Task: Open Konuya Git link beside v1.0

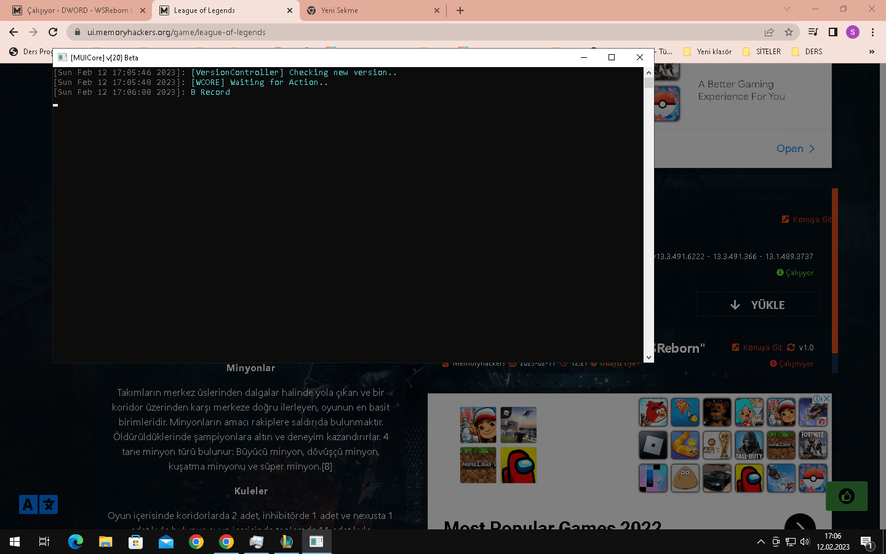Action: (757, 347)
